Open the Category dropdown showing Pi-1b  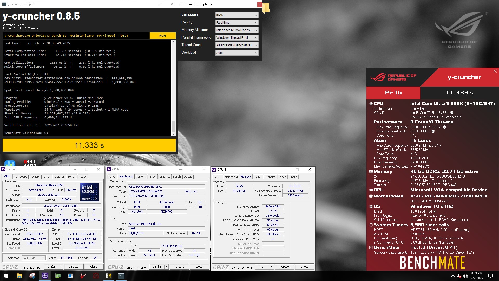[237, 15]
